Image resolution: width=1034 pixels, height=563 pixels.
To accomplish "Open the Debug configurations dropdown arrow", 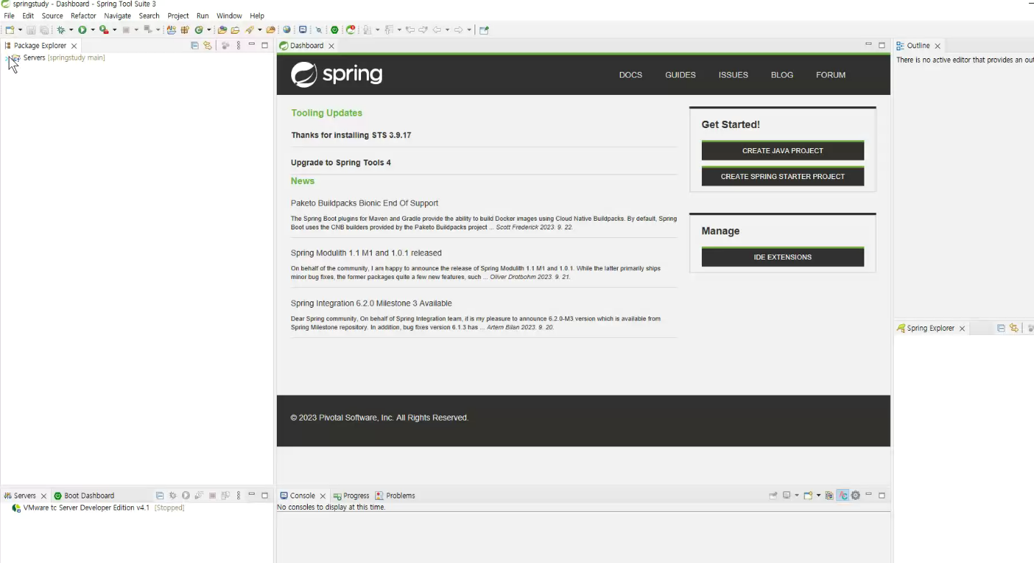I will (x=71, y=30).
